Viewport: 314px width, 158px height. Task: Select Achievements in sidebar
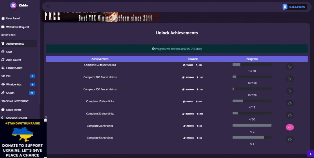(x=15, y=44)
